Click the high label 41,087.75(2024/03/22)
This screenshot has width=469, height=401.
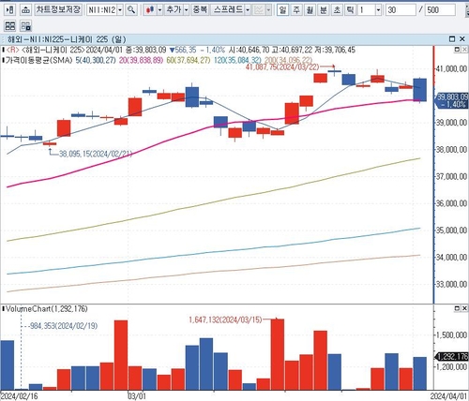(282, 67)
